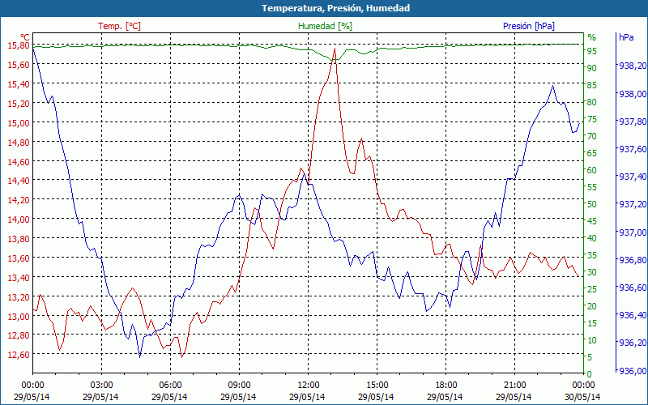Click the 15:00 time axis label
648x405 pixels.
pyautogui.click(x=377, y=386)
